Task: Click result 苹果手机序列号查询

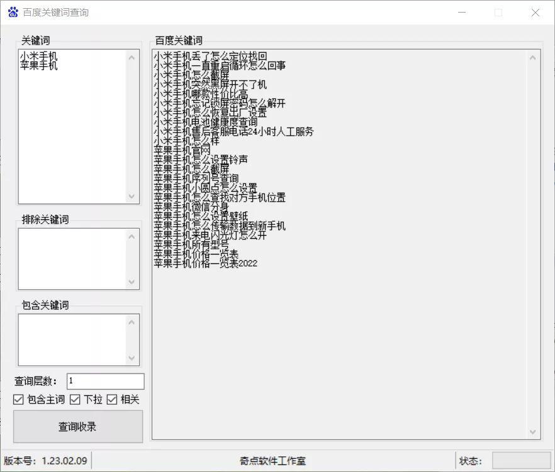Action: point(196,178)
